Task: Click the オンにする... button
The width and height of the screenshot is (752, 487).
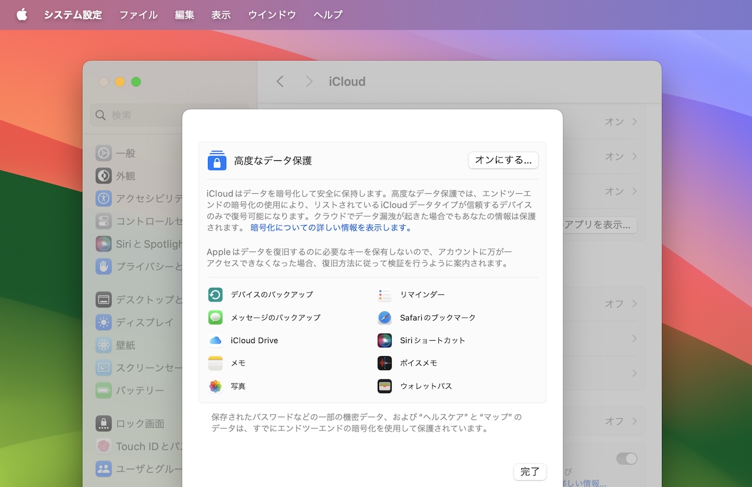Action: coord(503,160)
